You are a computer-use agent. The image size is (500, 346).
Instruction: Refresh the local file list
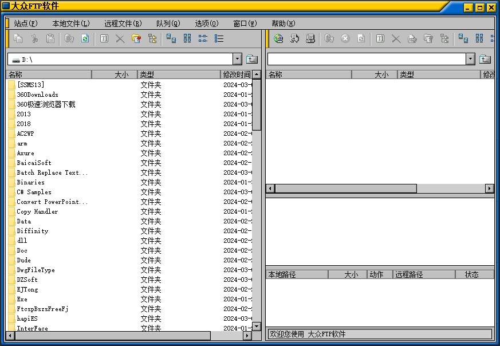coord(85,39)
